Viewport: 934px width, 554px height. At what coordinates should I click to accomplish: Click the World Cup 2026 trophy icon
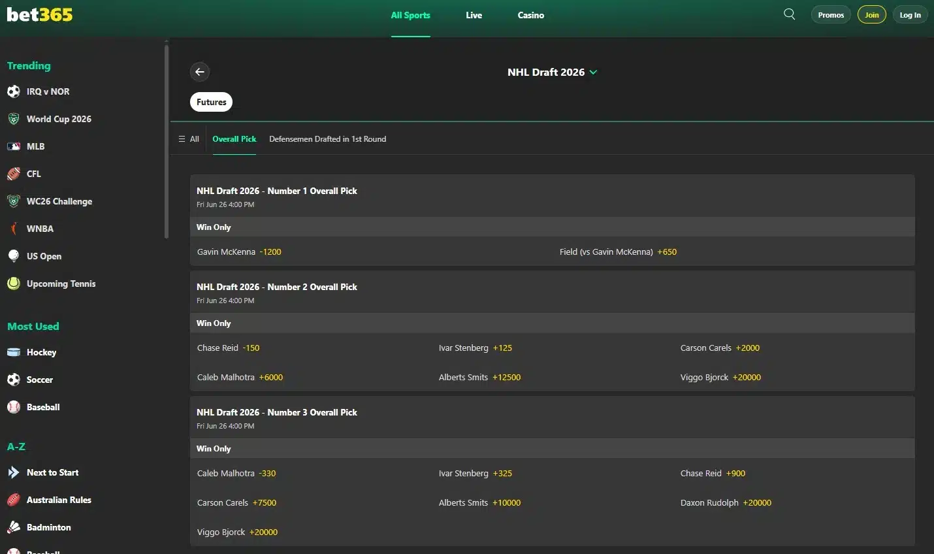click(14, 119)
